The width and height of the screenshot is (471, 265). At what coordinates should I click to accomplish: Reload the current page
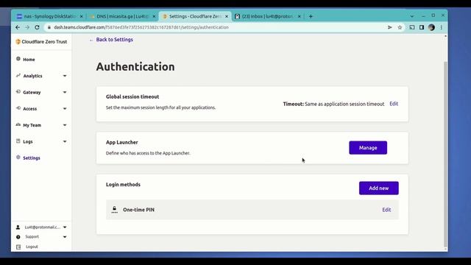click(37, 27)
